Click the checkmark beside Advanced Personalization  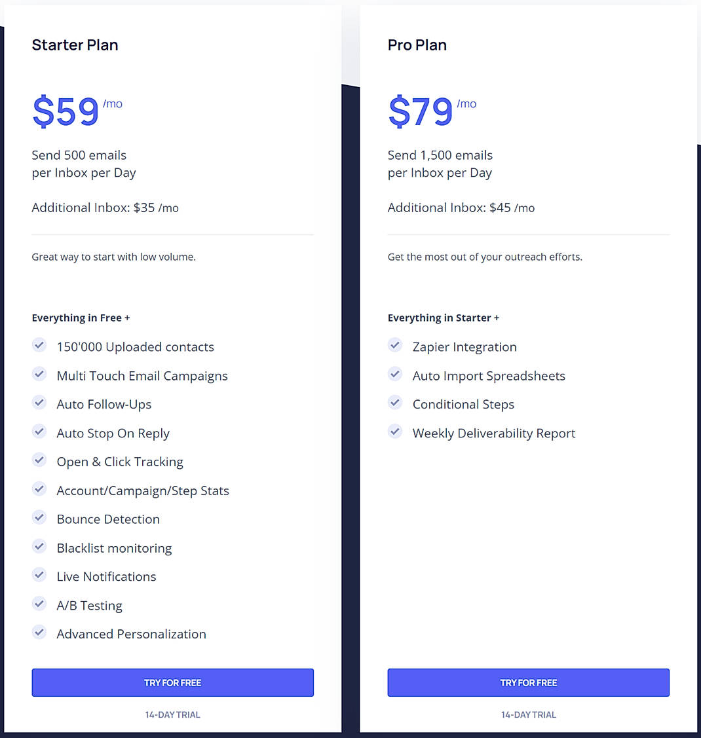39,633
